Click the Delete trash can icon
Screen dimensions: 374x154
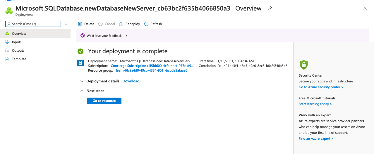pyautogui.click(x=80, y=24)
